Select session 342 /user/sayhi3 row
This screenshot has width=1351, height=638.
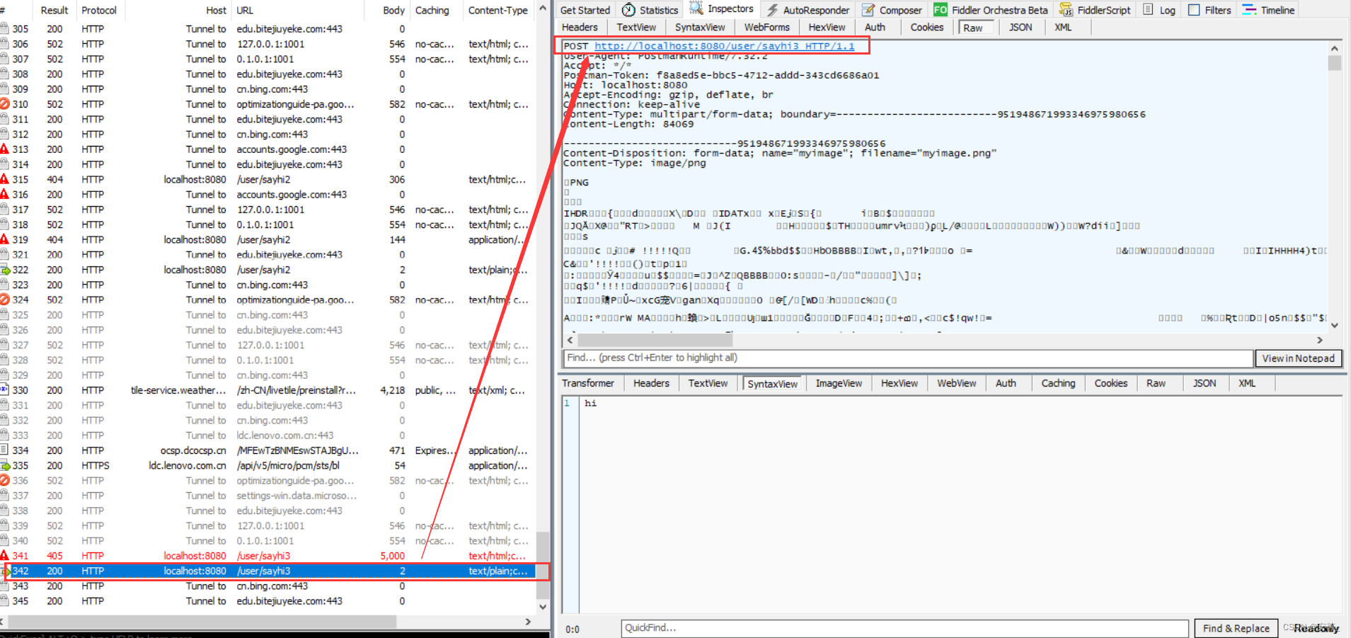point(268,571)
